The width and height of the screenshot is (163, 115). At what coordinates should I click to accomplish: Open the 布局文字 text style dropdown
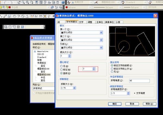tap(82, 2)
